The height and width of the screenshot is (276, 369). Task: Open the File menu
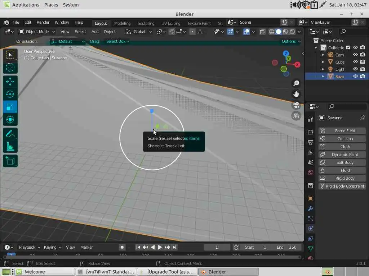[x=16, y=22]
